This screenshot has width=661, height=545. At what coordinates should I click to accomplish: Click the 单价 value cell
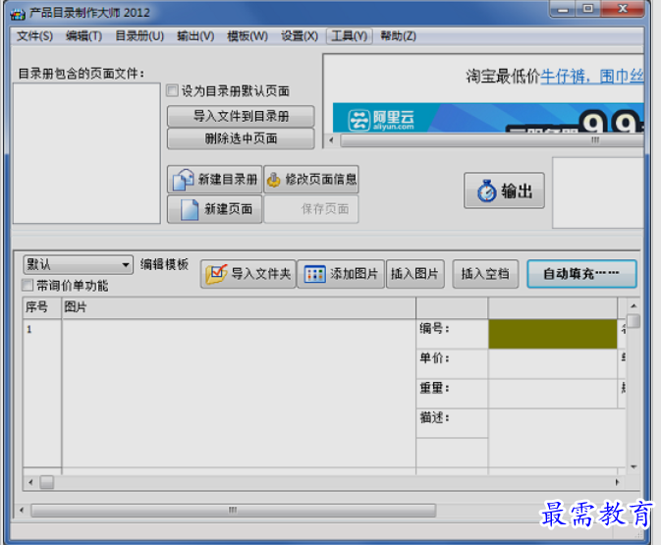(x=552, y=363)
